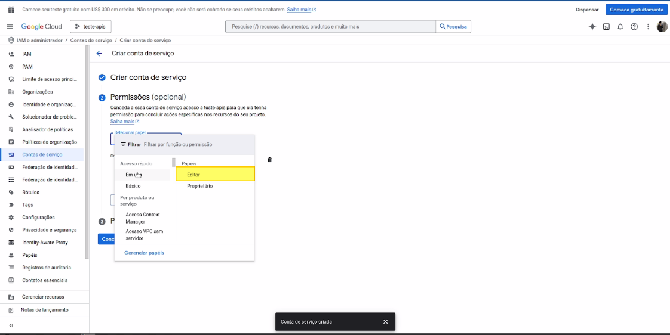Image resolution: width=670 pixels, height=335 pixels.
Task: Click the PAM sidebar icon
Action: (11, 67)
